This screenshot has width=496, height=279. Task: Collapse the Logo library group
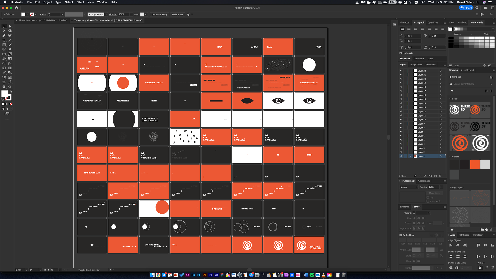(451, 99)
